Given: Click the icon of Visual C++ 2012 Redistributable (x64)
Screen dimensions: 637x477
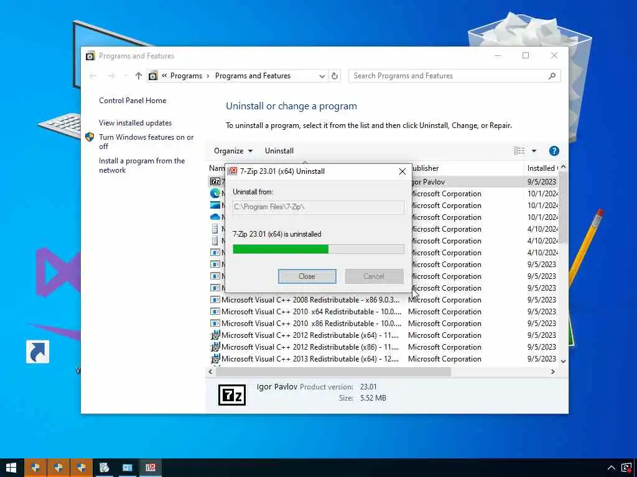Looking at the screenshot, I should (215, 335).
